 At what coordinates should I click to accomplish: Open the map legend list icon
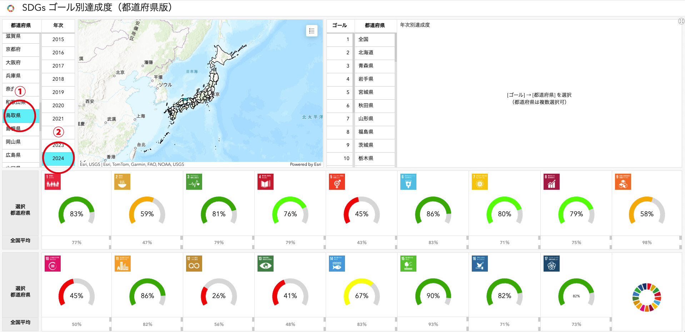pyautogui.click(x=311, y=31)
